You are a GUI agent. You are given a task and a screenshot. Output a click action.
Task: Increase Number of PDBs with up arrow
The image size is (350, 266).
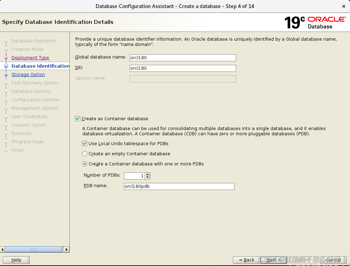click(147, 175)
